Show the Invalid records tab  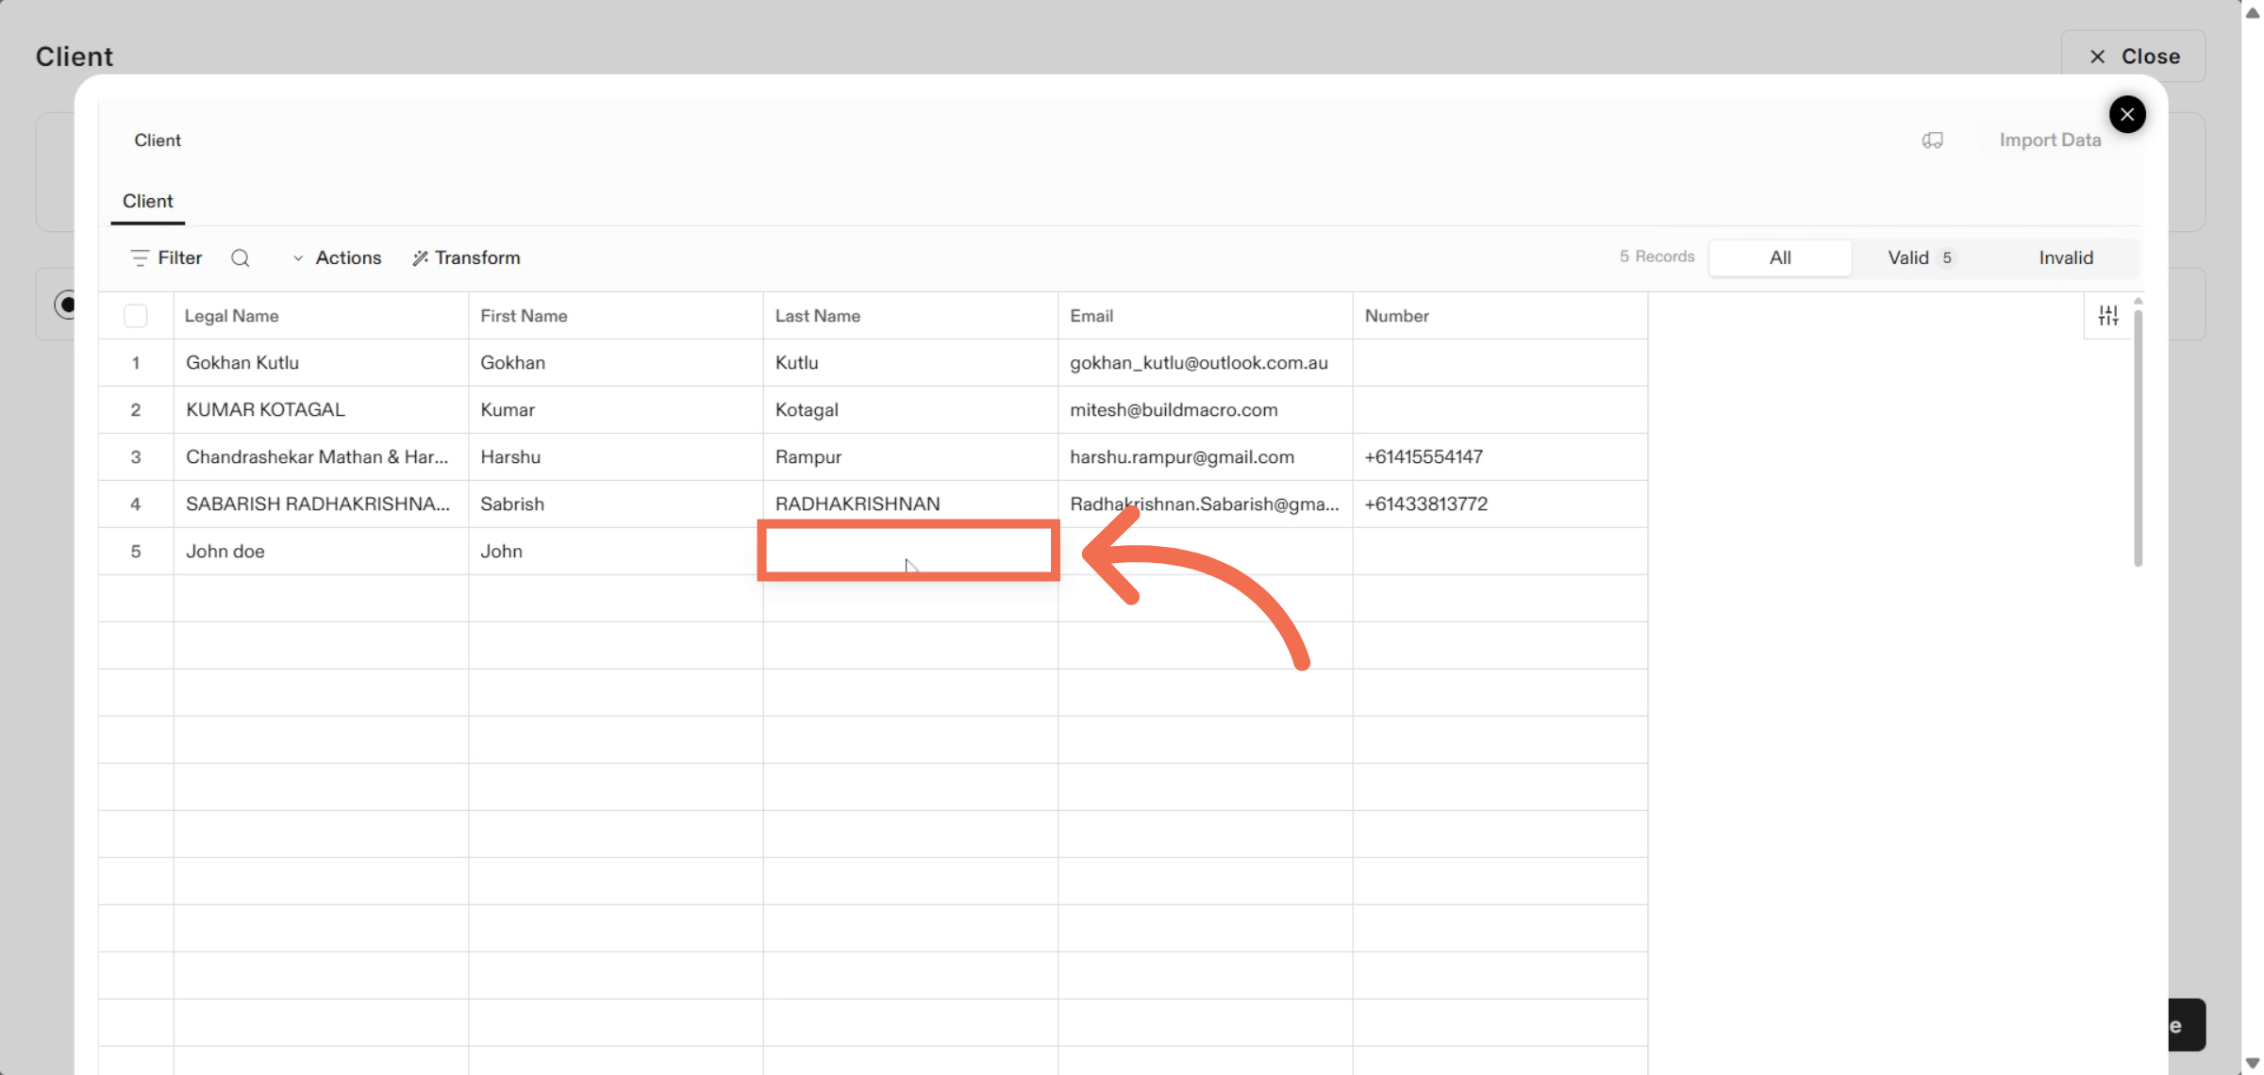(x=2065, y=258)
